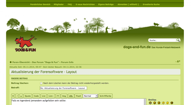Insert a Quote BBCode tag

28,96
